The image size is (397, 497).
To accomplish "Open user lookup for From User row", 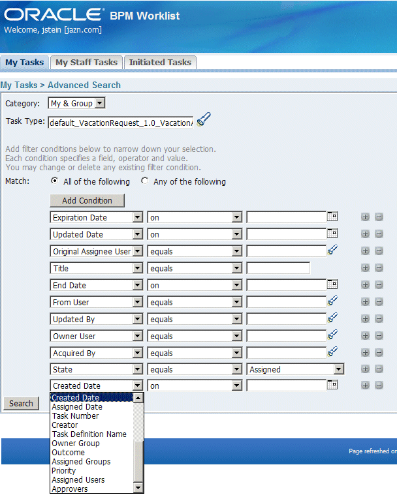I will click(x=332, y=301).
